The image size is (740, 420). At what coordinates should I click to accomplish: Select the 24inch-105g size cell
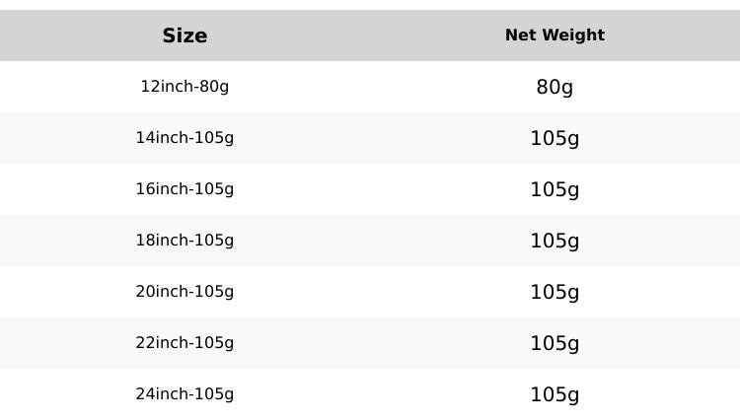point(185,394)
